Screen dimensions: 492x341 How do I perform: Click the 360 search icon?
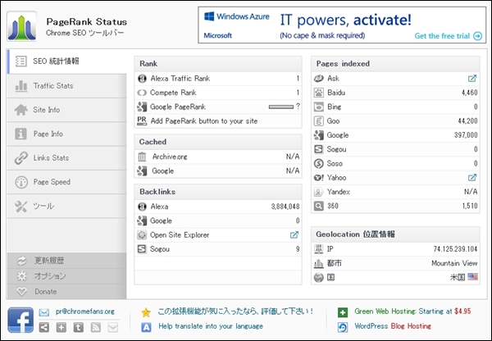pyautogui.click(x=318, y=206)
